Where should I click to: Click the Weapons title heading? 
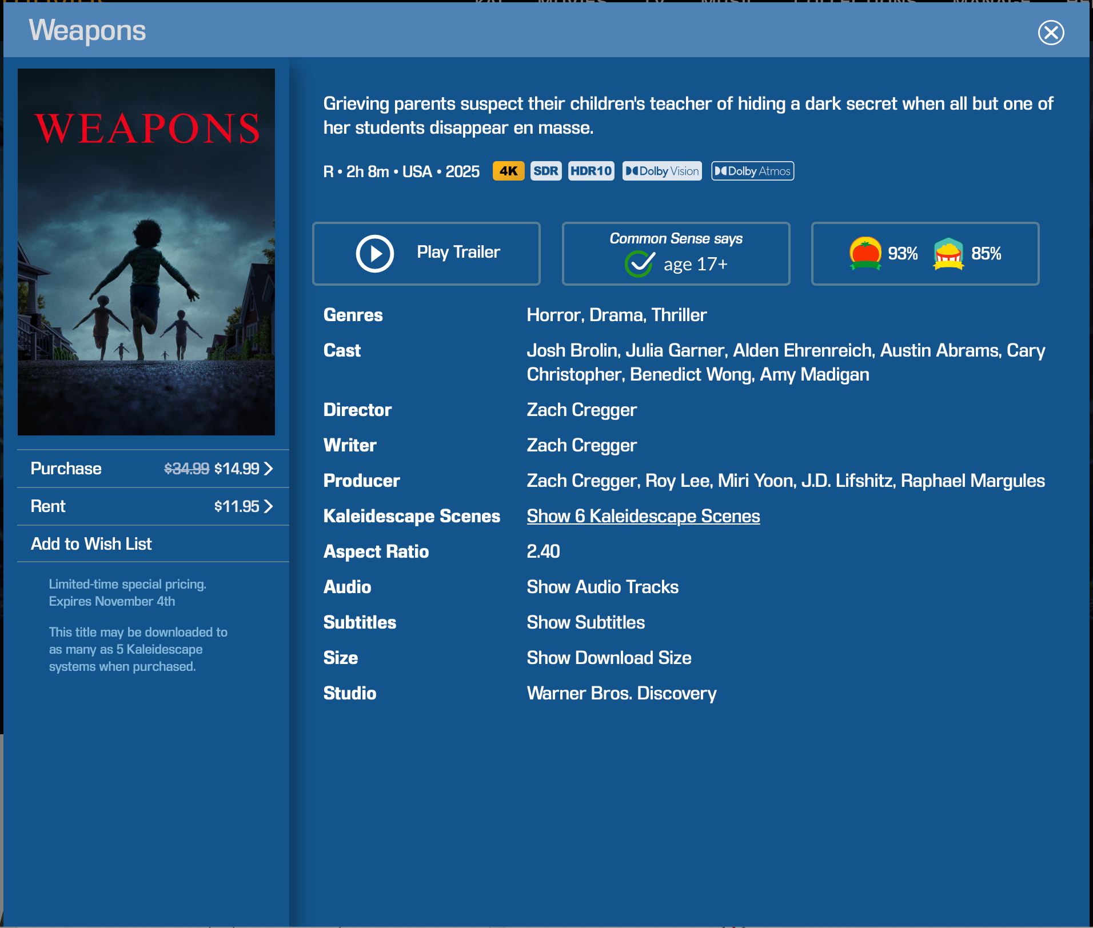[87, 30]
